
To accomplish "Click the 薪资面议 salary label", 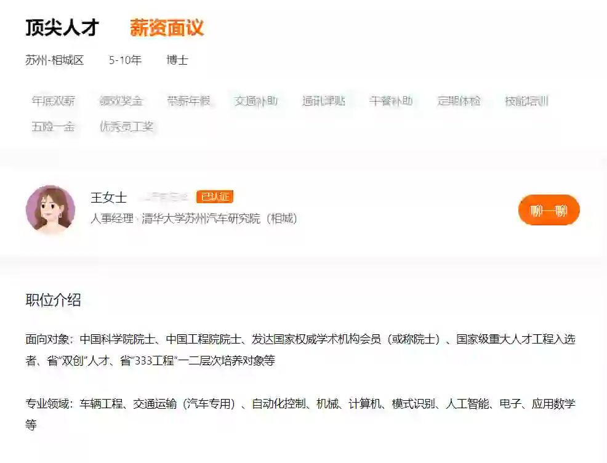I will pos(167,28).
